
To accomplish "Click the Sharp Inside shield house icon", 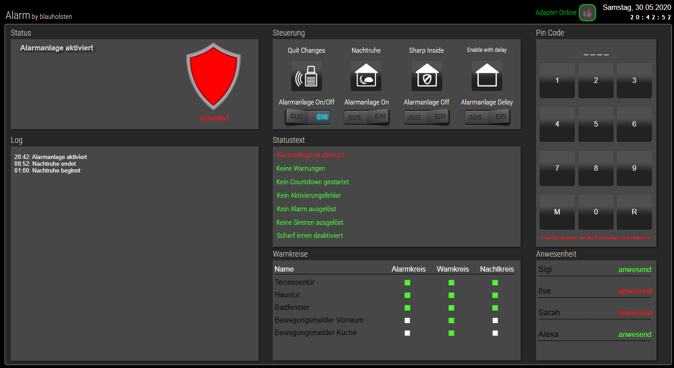I will pos(427,76).
